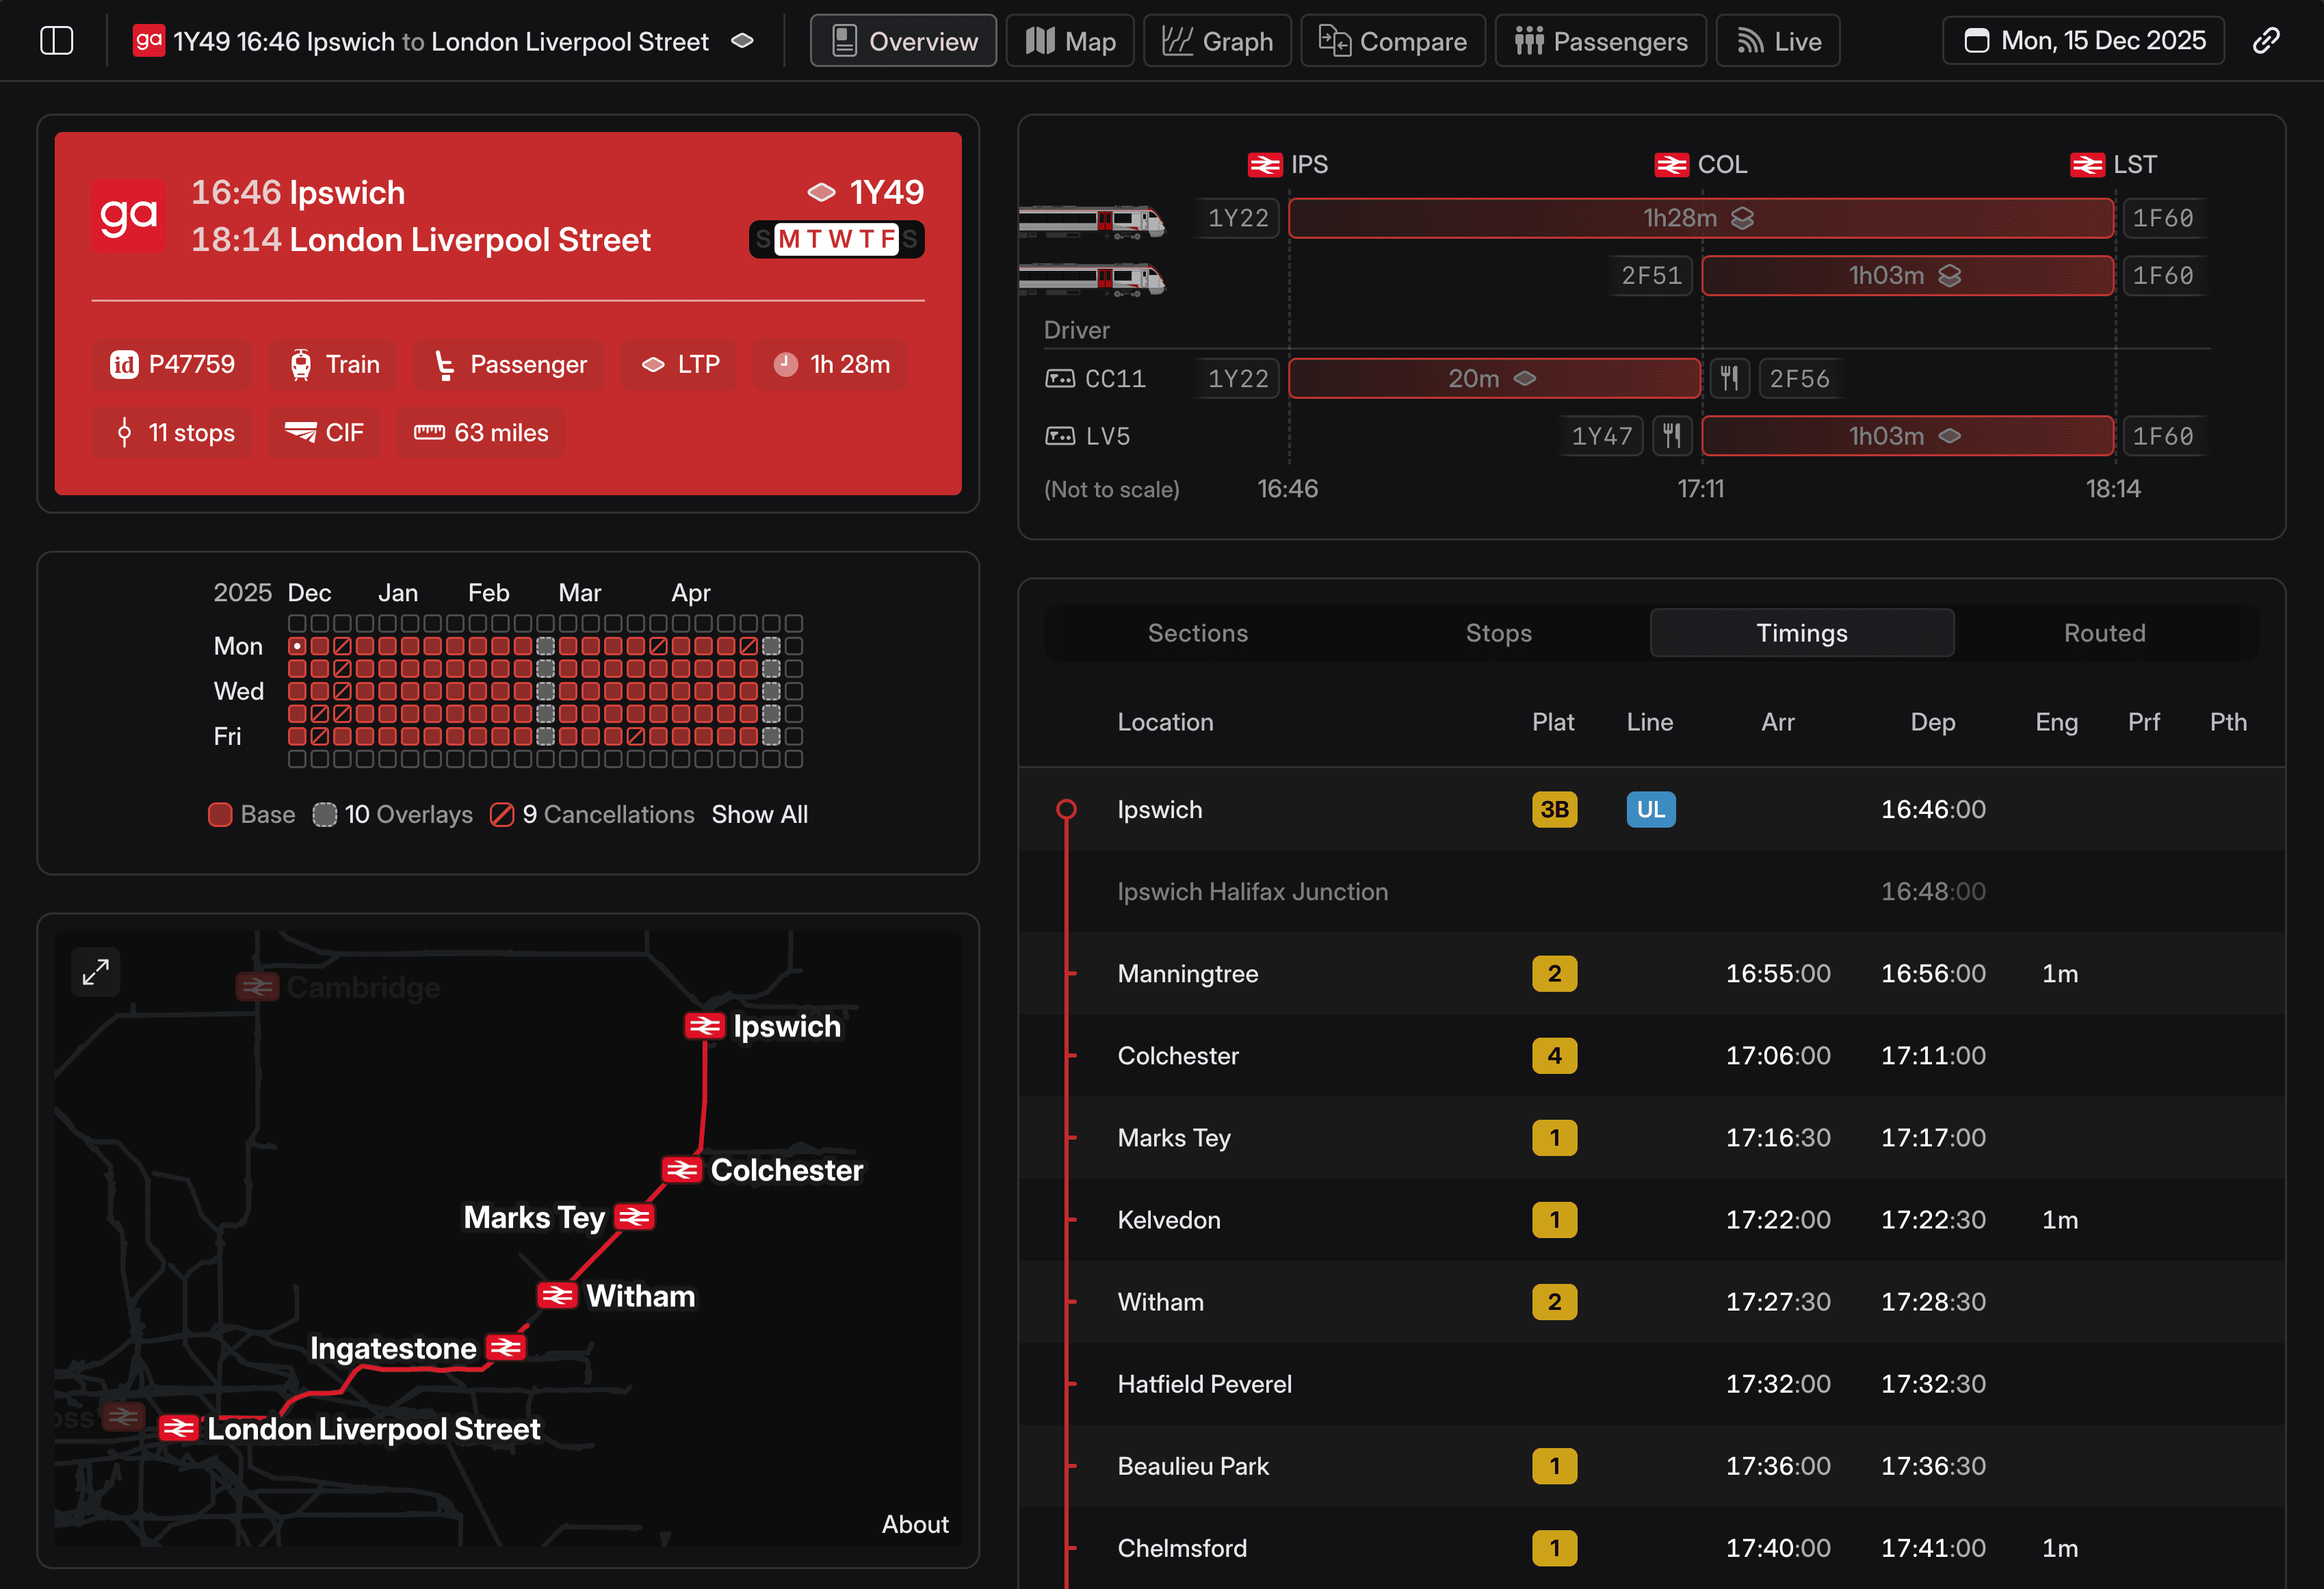Image resolution: width=2324 pixels, height=1589 pixels.
Task: Click the meal break icon beside 2F56
Action: click(x=1729, y=379)
